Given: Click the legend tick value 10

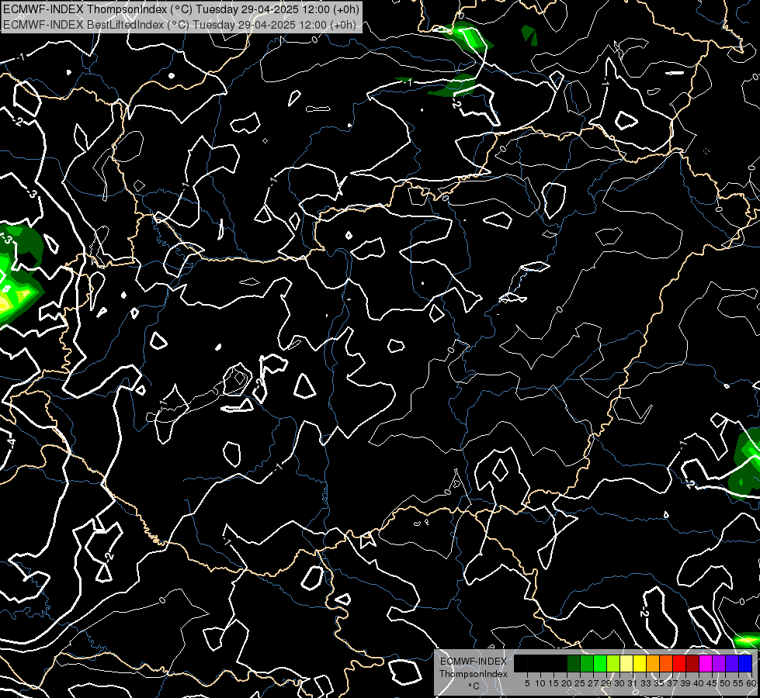Looking at the screenshot, I should (540, 683).
